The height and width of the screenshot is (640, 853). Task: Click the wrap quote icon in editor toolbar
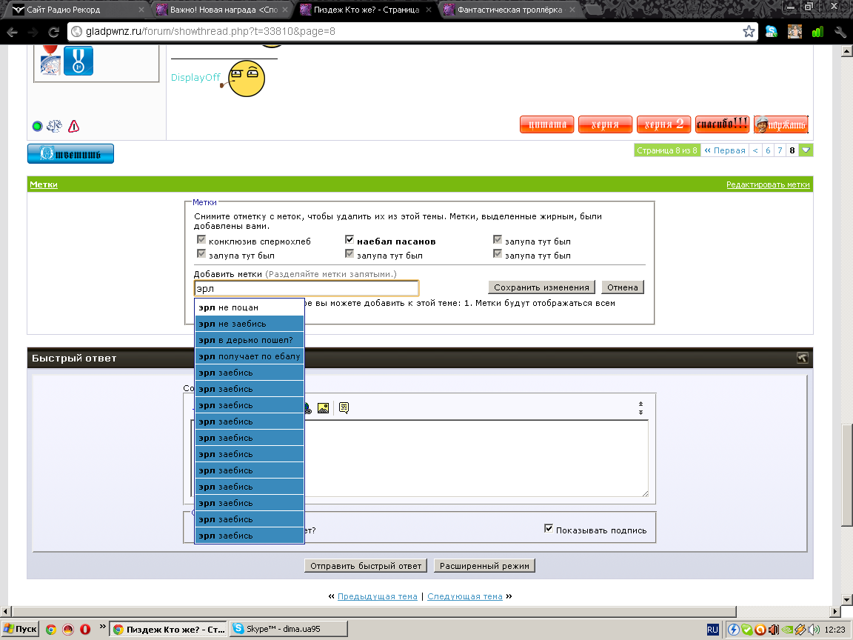344,407
